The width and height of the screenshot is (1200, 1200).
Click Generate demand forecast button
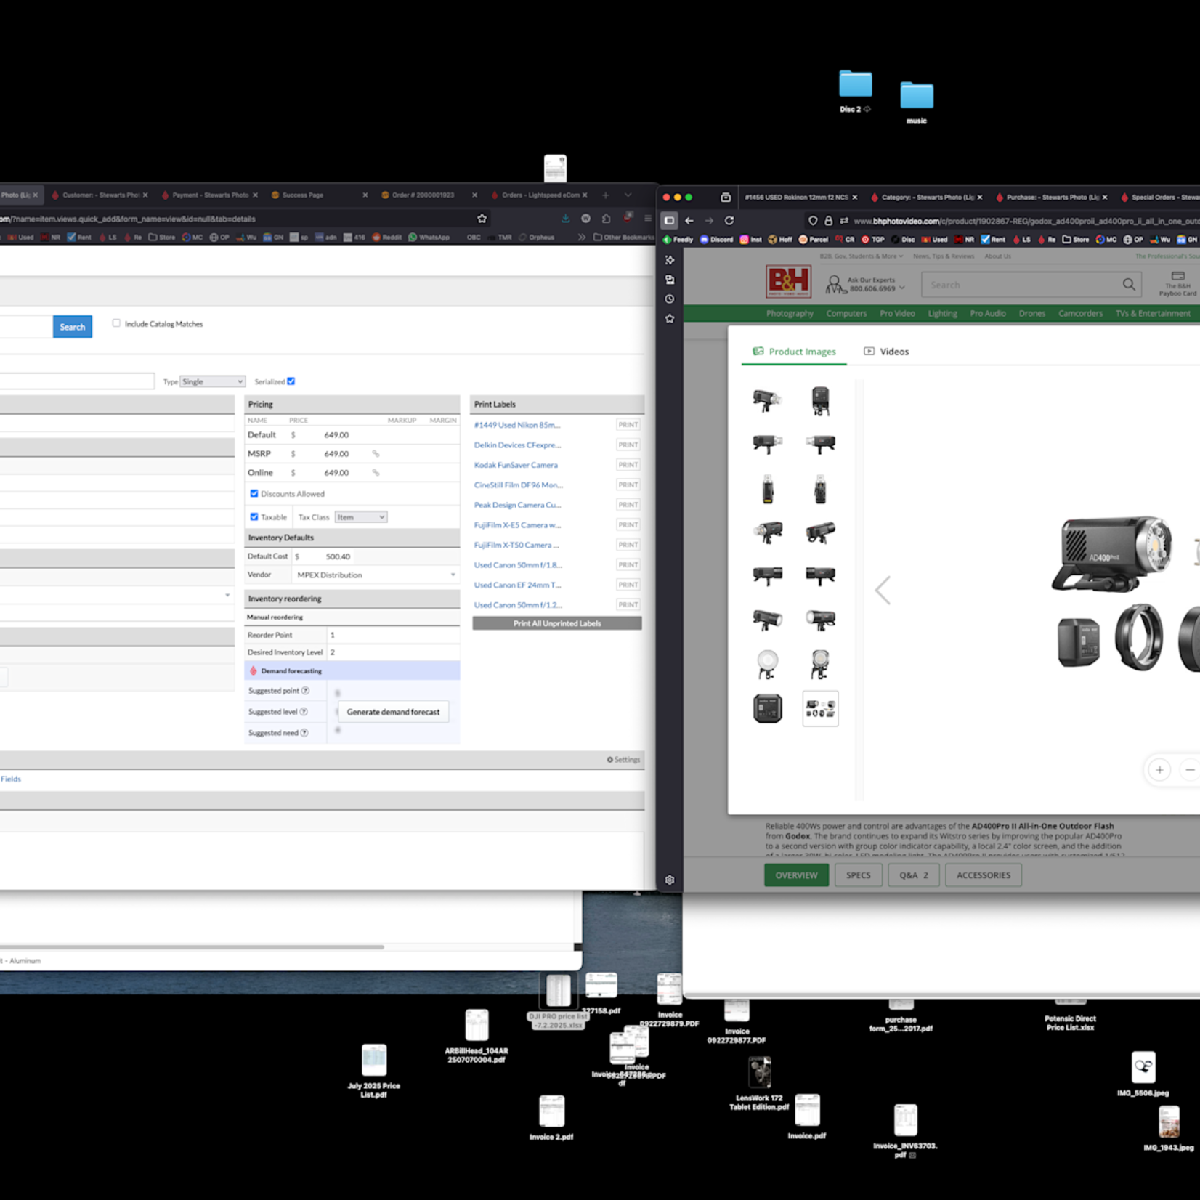[x=393, y=712]
